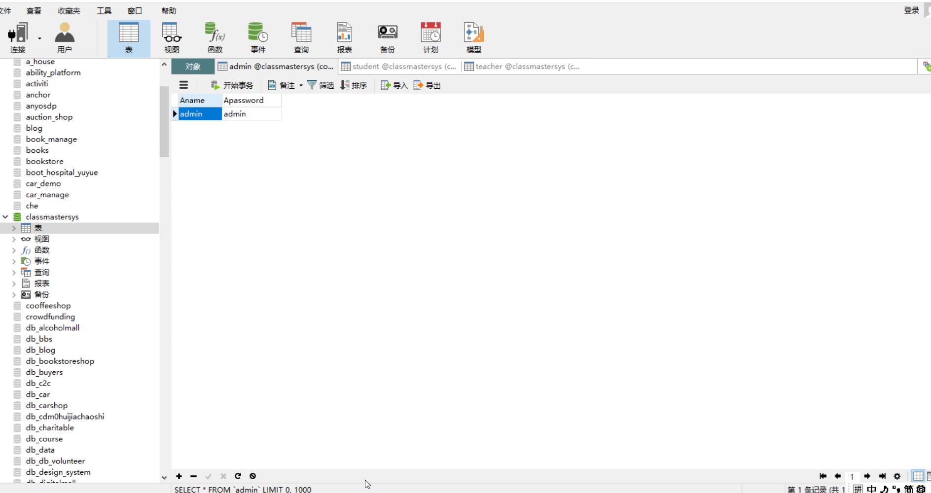Image resolution: width=931 pixels, height=493 pixels.
Task: Open the 计划 (Schedule) toolbar button
Action: (430, 38)
